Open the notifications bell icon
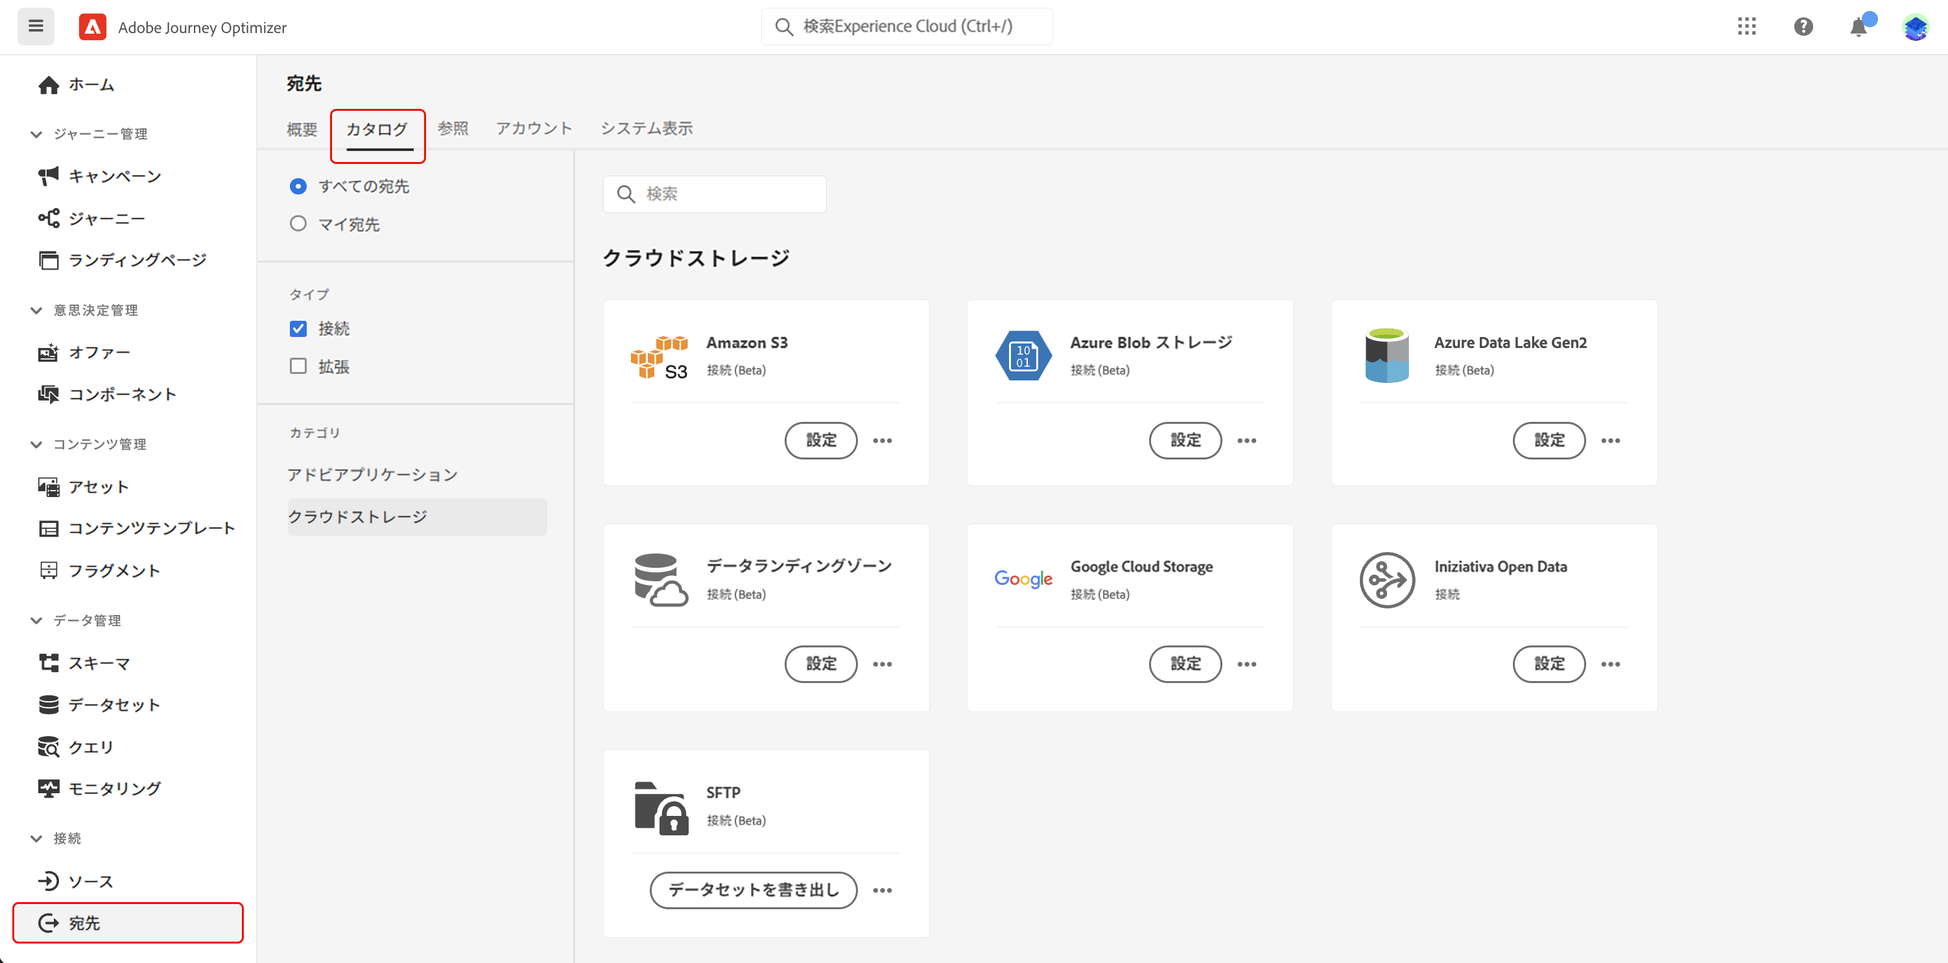This screenshot has height=963, width=1948. coord(1858,28)
